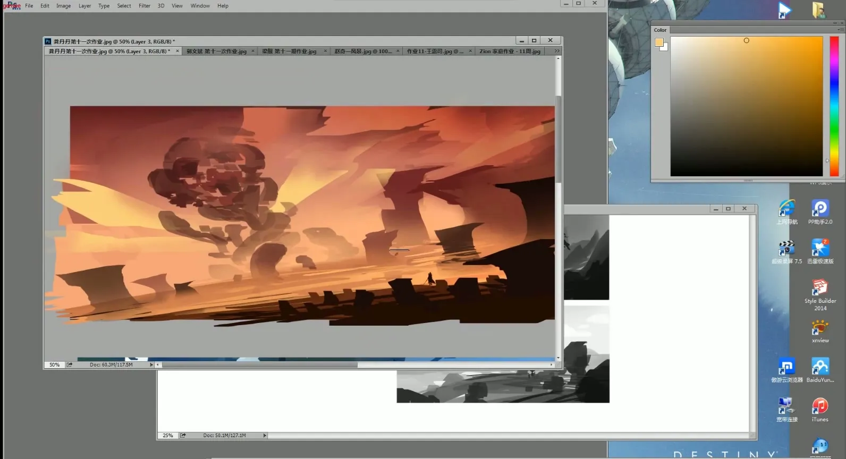This screenshot has width=846, height=459.
Task: Maximize the grayscale back document window
Action: 729,209
